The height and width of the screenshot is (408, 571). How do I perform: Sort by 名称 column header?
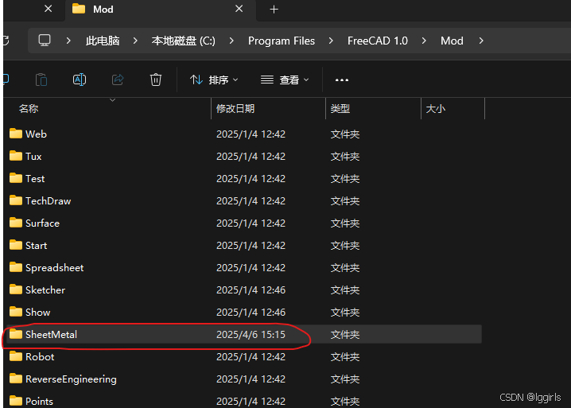point(29,108)
